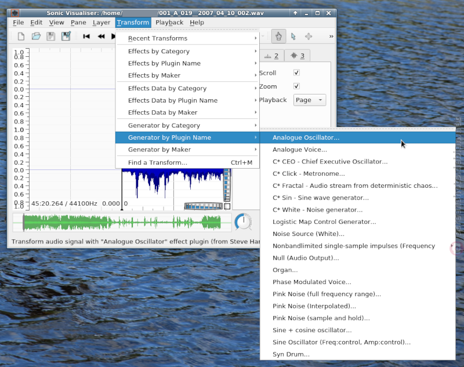Expand Effects by Category submenu
Image resolution: width=464 pixels, height=367 pixels.
[187, 52]
